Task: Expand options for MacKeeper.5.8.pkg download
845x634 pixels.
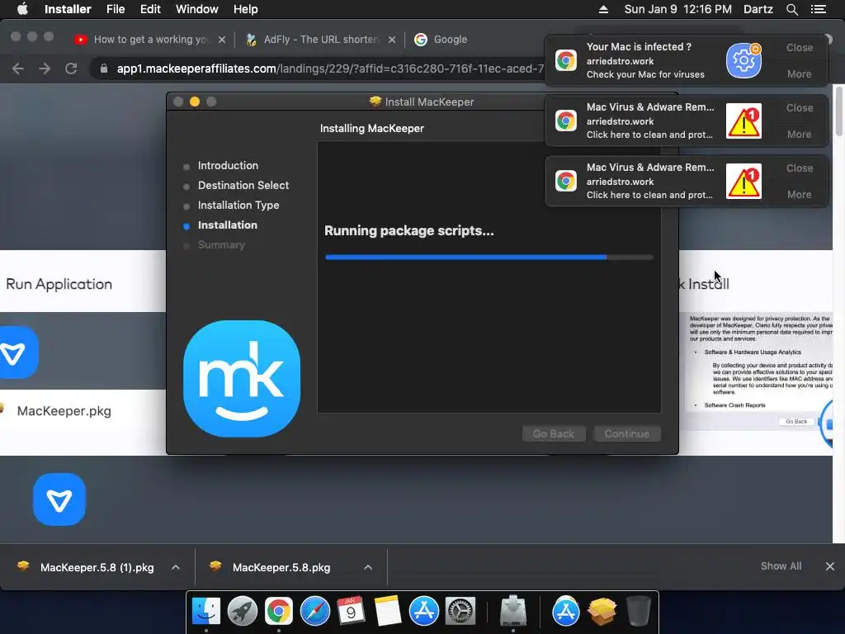Action: 367,567
